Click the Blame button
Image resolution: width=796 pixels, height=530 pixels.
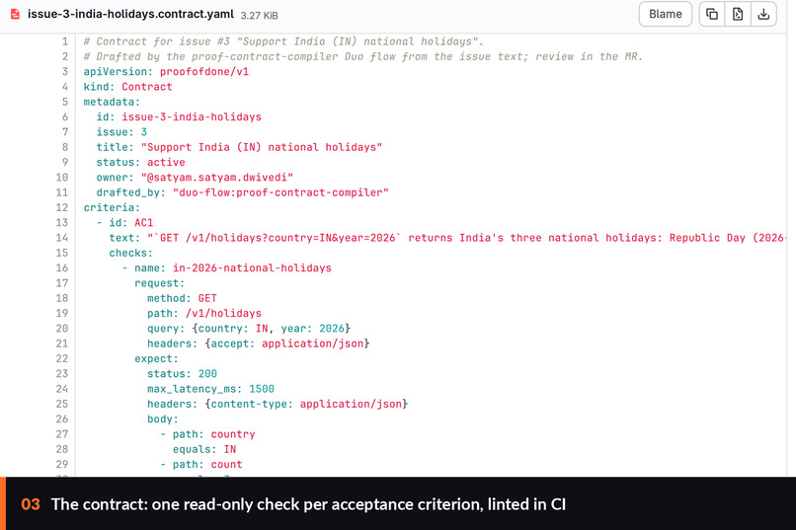click(x=665, y=14)
